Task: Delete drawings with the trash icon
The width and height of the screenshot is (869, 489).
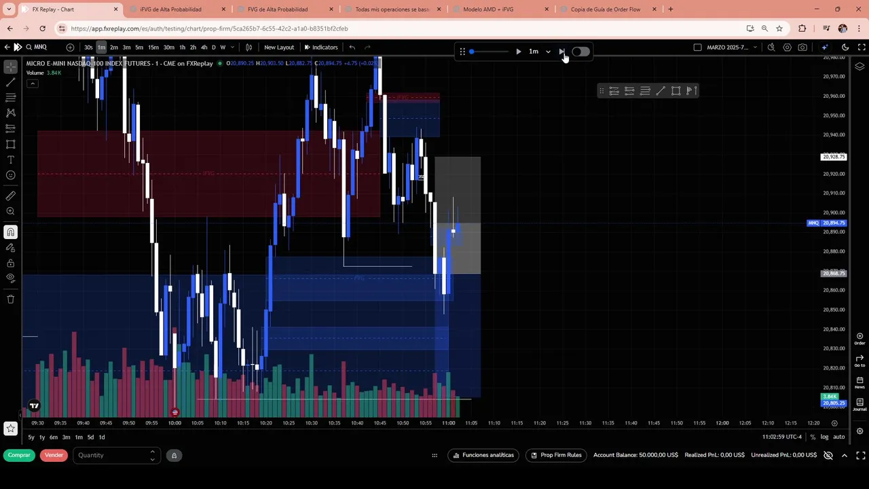Action: (11, 299)
